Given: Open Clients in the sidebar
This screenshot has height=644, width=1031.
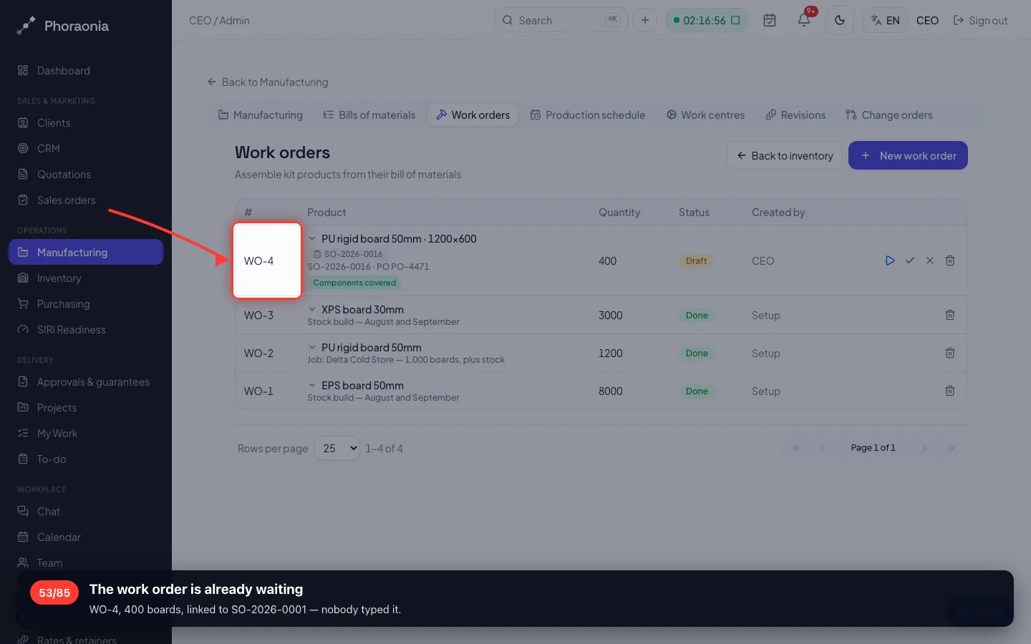Looking at the screenshot, I should click(x=86, y=122).
